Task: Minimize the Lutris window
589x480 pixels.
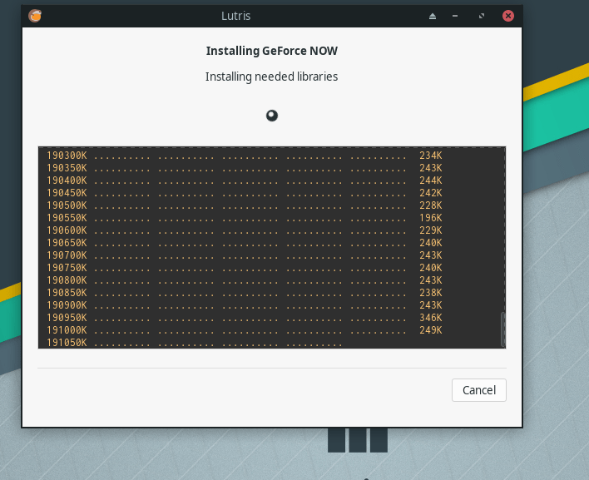Action: 455,16
